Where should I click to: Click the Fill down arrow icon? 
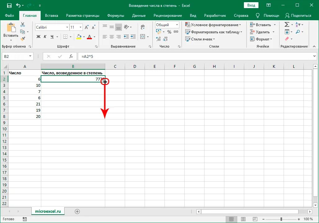click(x=287, y=32)
